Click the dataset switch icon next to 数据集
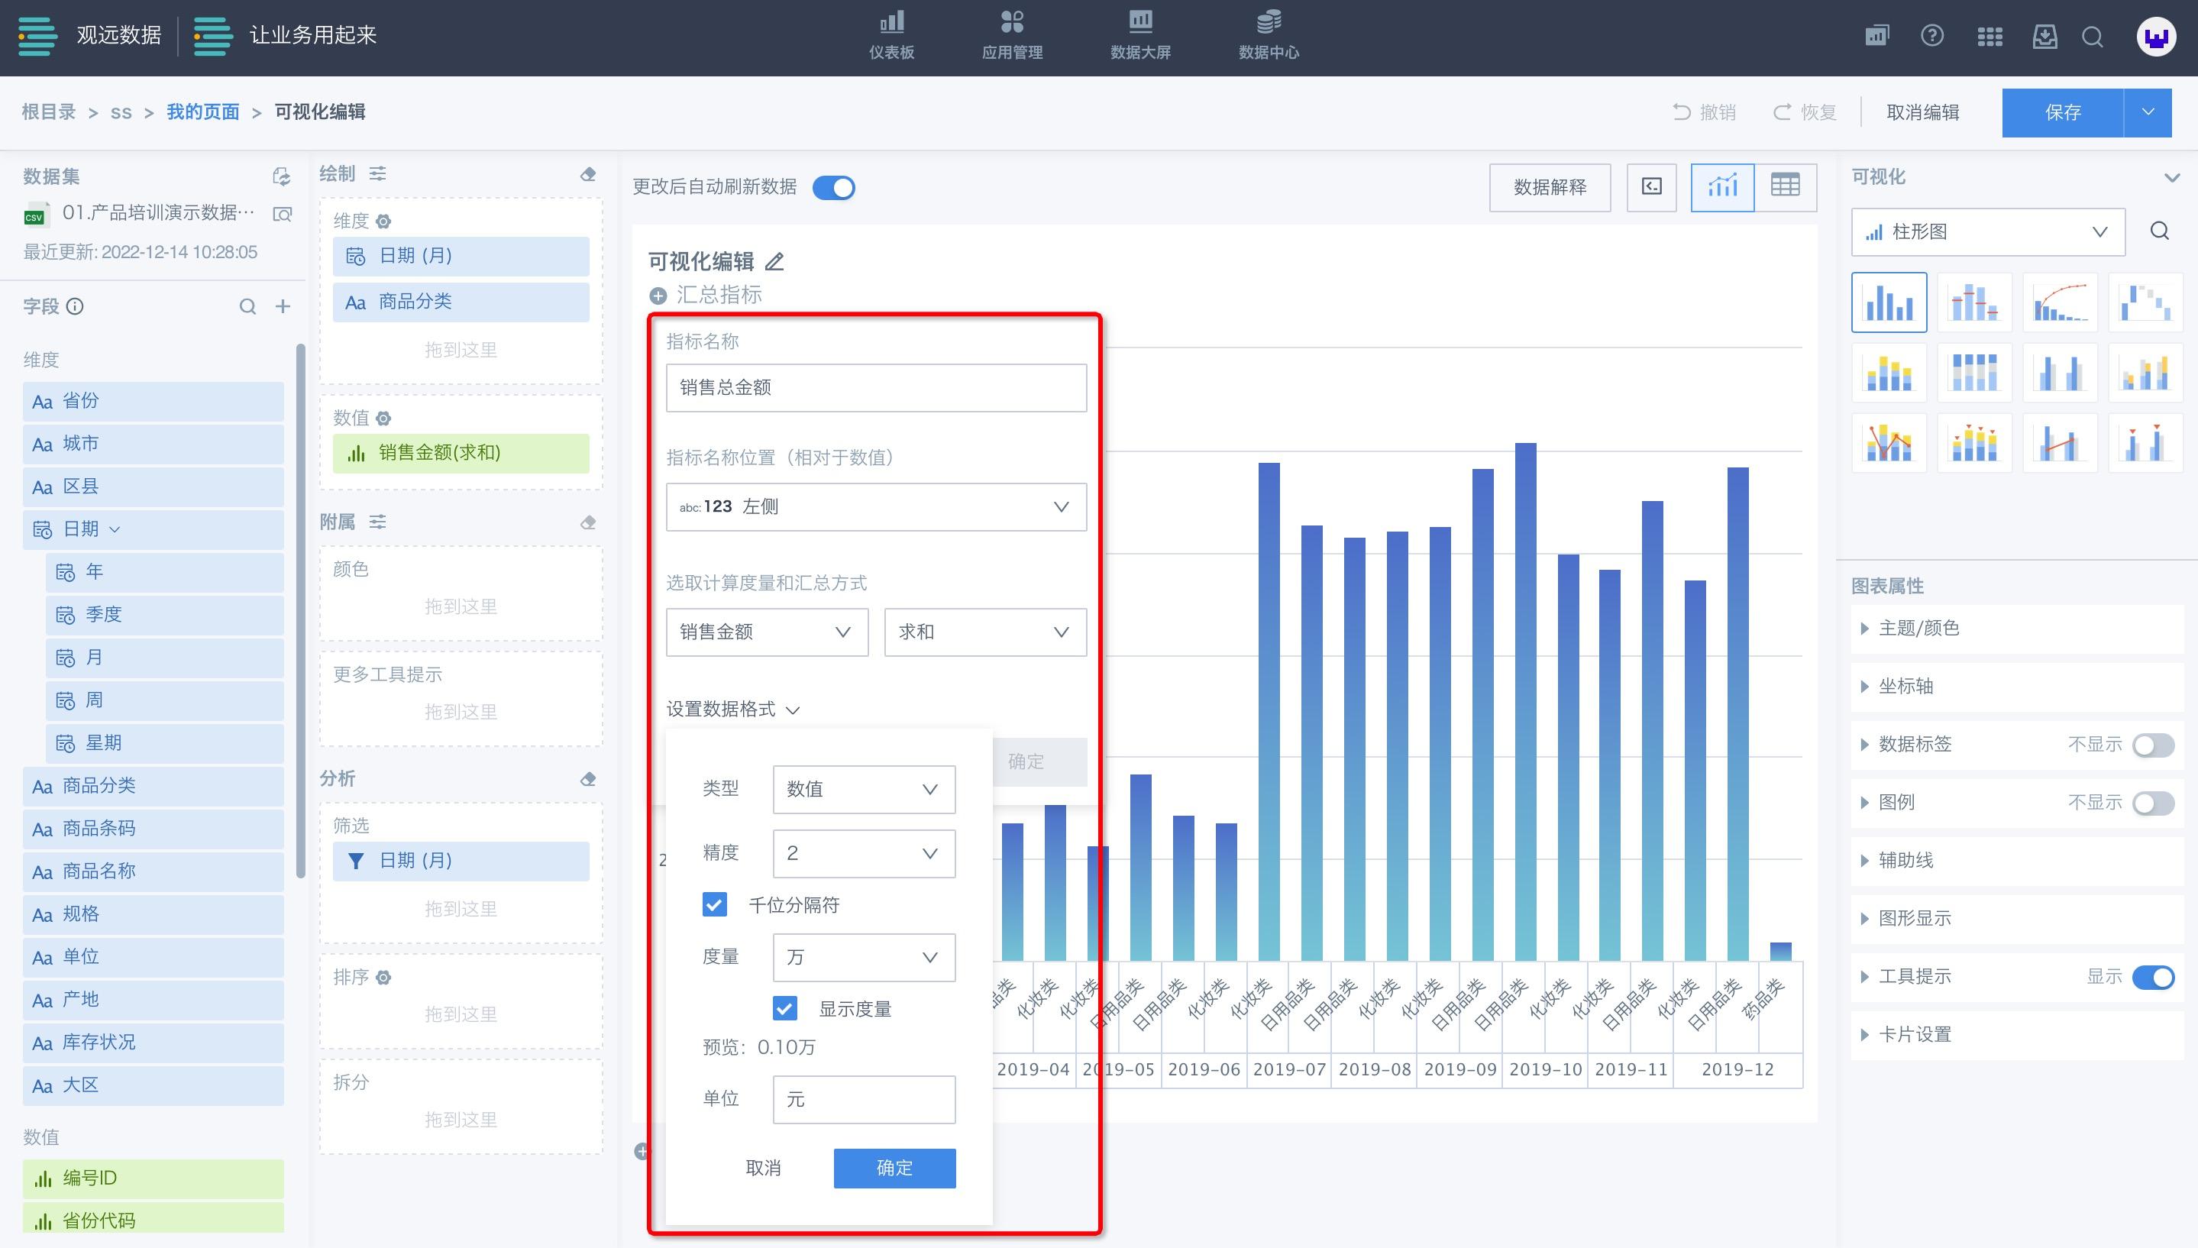The height and width of the screenshot is (1248, 2198). tap(281, 176)
